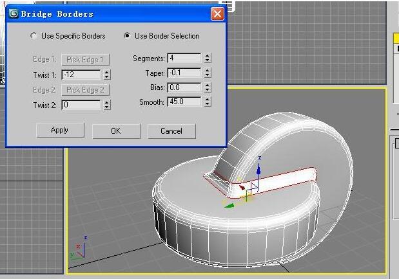This screenshot has width=399, height=279.
Task: Click the Segments spinner arrows
Action: (208, 58)
